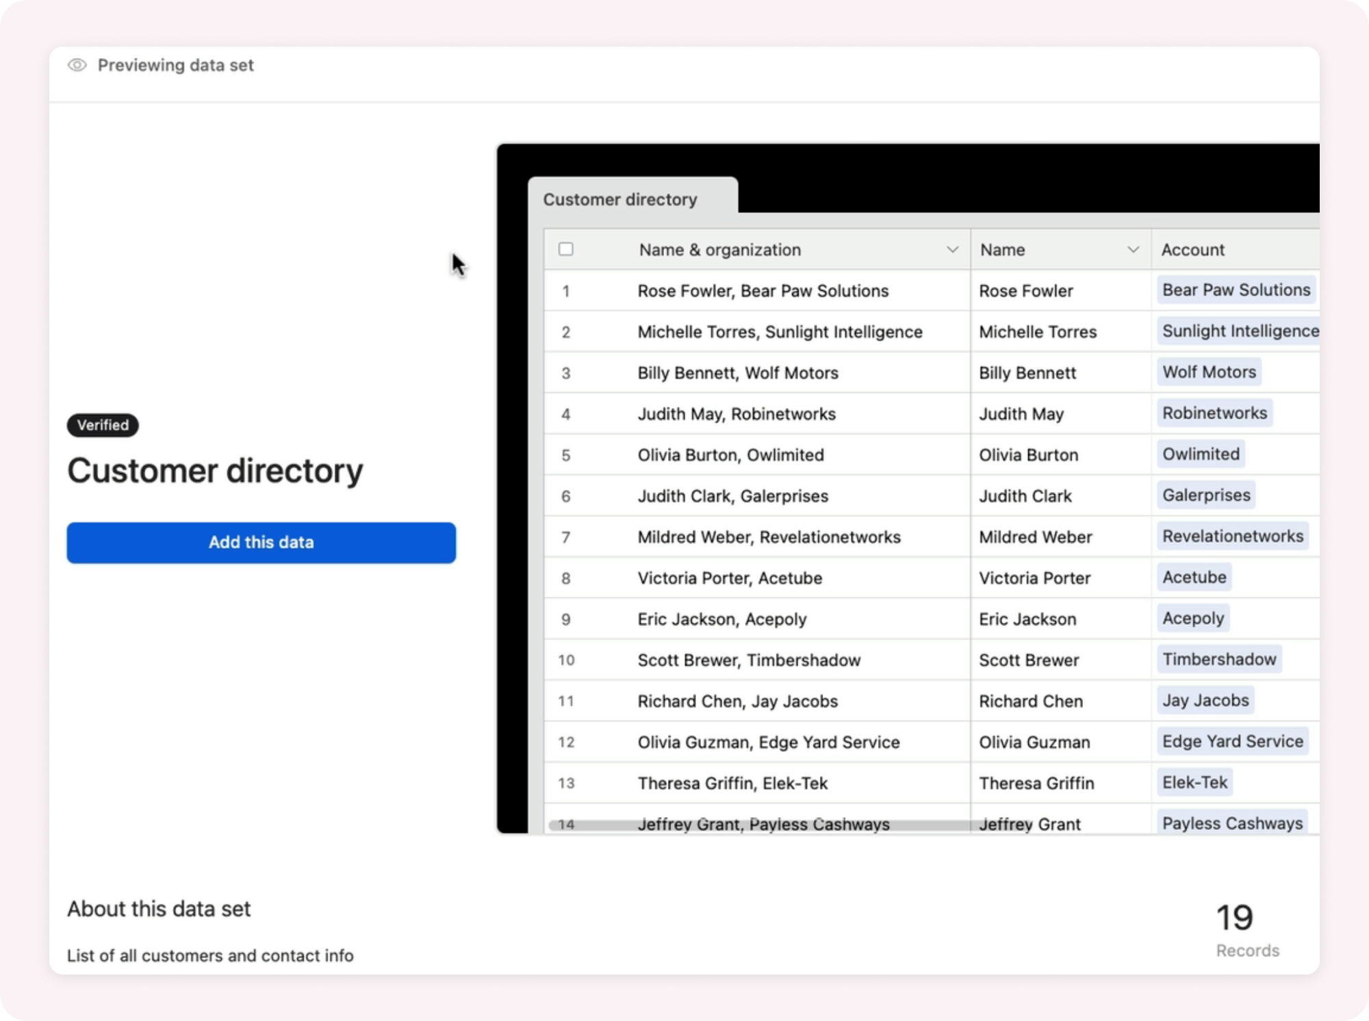Click the Previewing data set label
The height and width of the screenshot is (1021, 1369).
click(175, 65)
